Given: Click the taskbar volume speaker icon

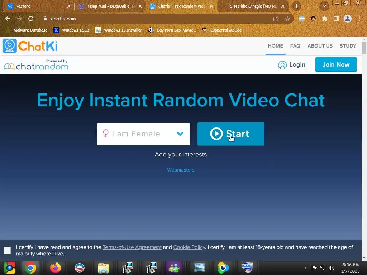Looking at the screenshot, I should [332, 268].
